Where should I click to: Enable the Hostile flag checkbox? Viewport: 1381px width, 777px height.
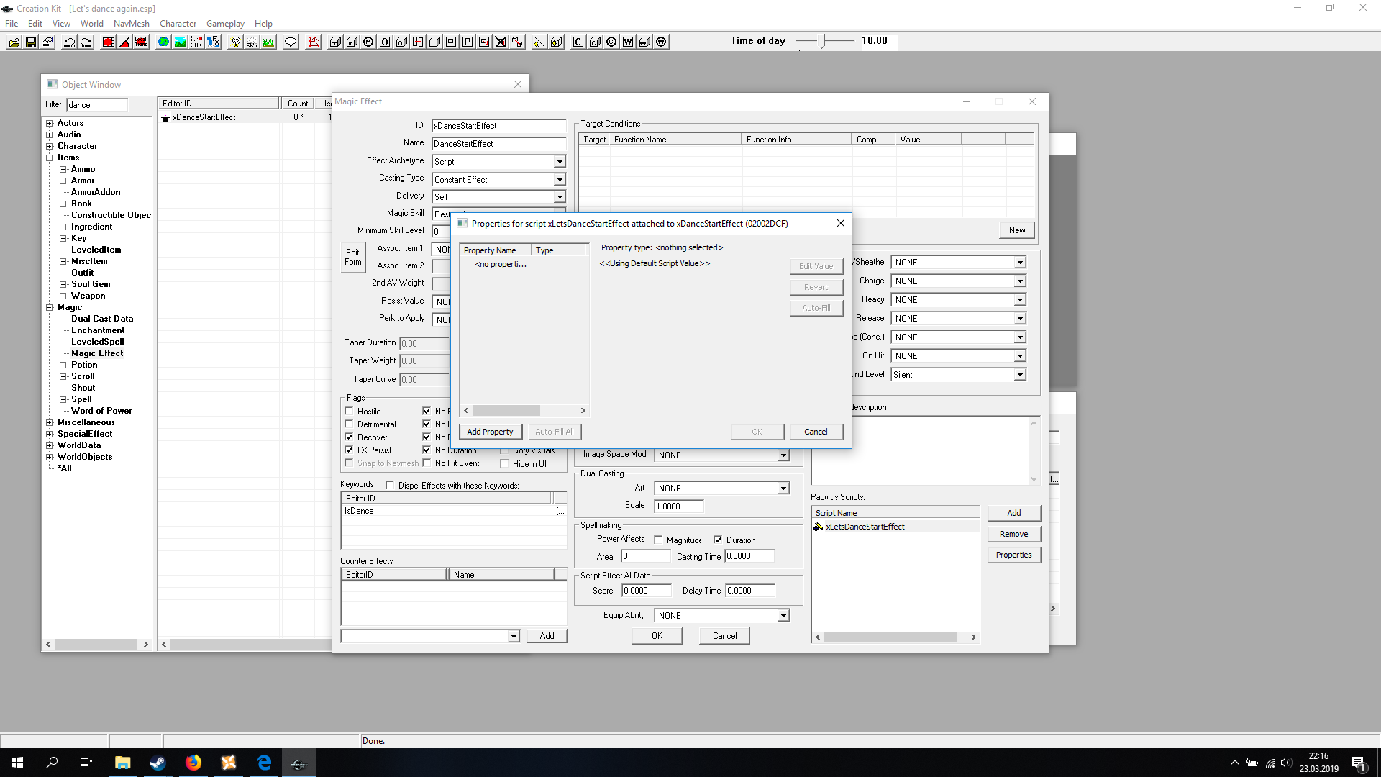point(349,412)
